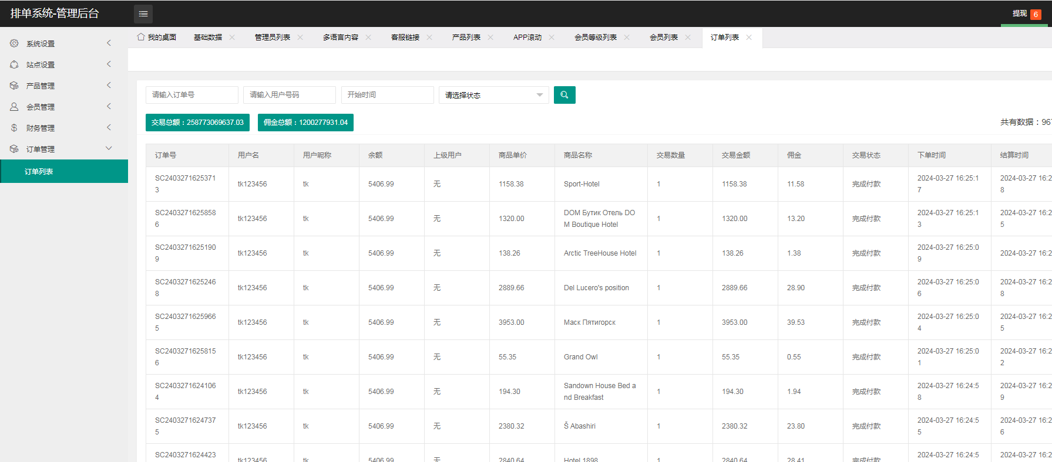This screenshot has height=462, width=1052.
Task: Expand the 站点设置 menu chevron
Action: 109,64
